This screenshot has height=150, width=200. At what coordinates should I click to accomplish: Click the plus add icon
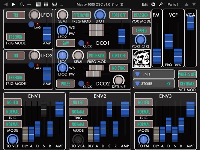[x=29, y=4]
